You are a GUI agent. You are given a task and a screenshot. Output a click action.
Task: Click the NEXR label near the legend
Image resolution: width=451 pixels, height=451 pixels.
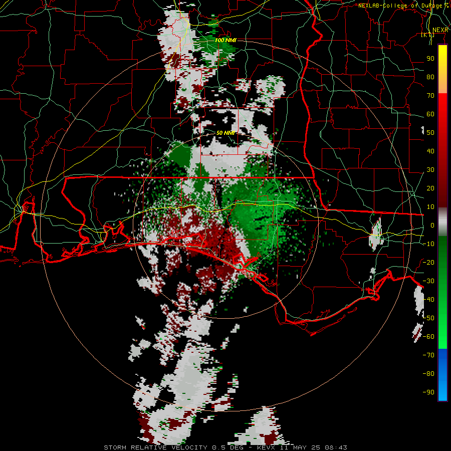(x=440, y=30)
